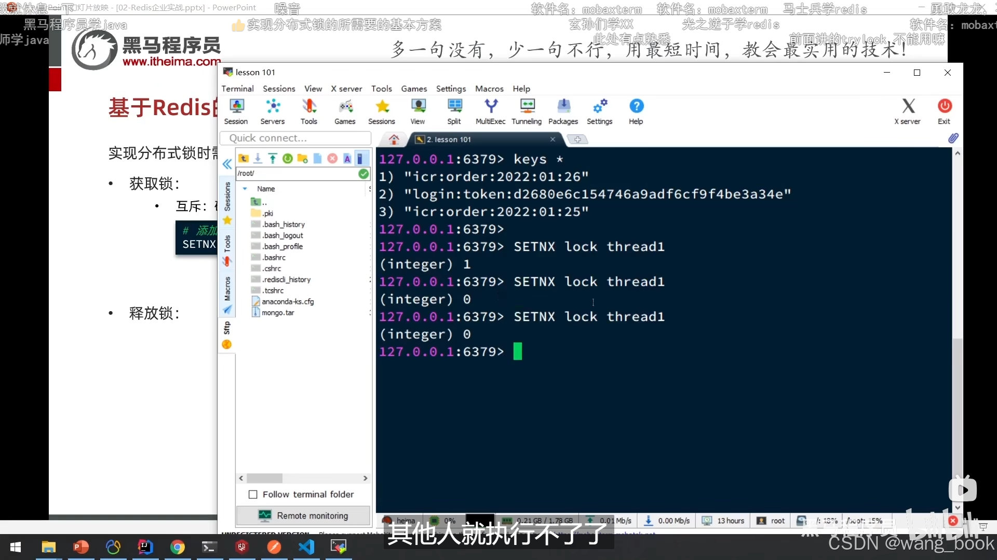Click the Split terminal icon
This screenshot has width=997, height=560.
[454, 111]
